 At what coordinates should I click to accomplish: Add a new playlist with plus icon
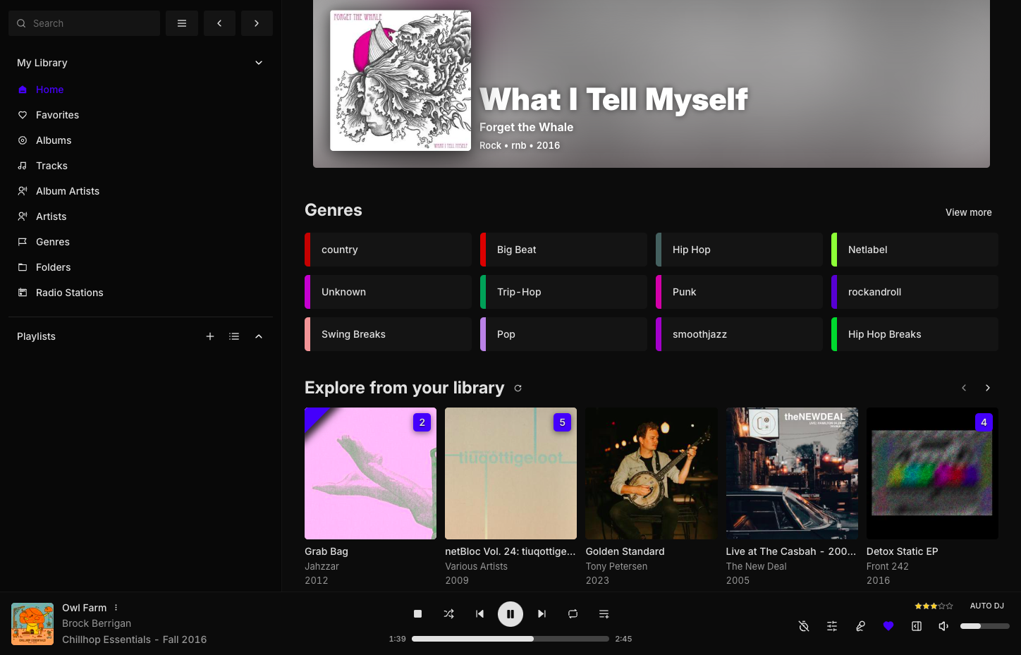(x=210, y=336)
